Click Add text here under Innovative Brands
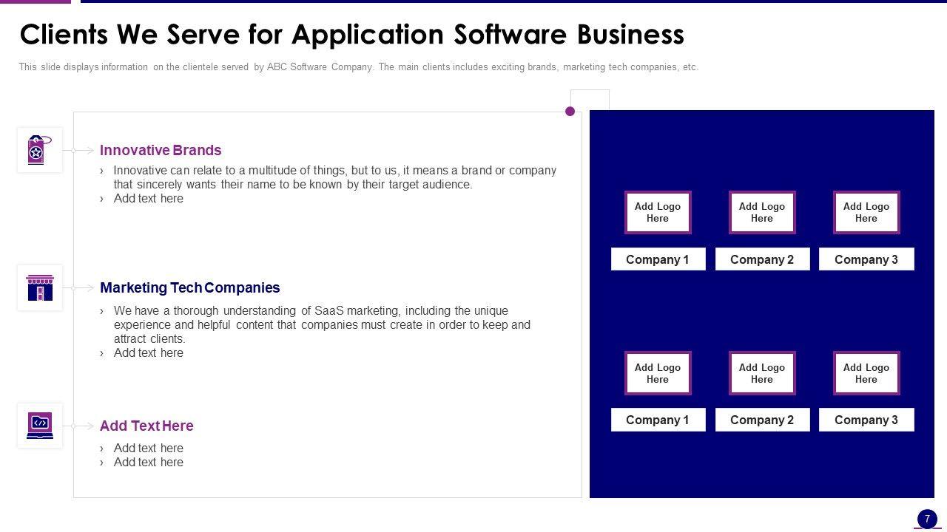 click(x=148, y=198)
